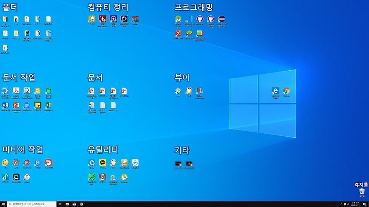Image resolution: width=369 pixels, height=207 pixels.
Task: Select the PowerPoint 2016 shortcut
Action: tap(16, 105)
